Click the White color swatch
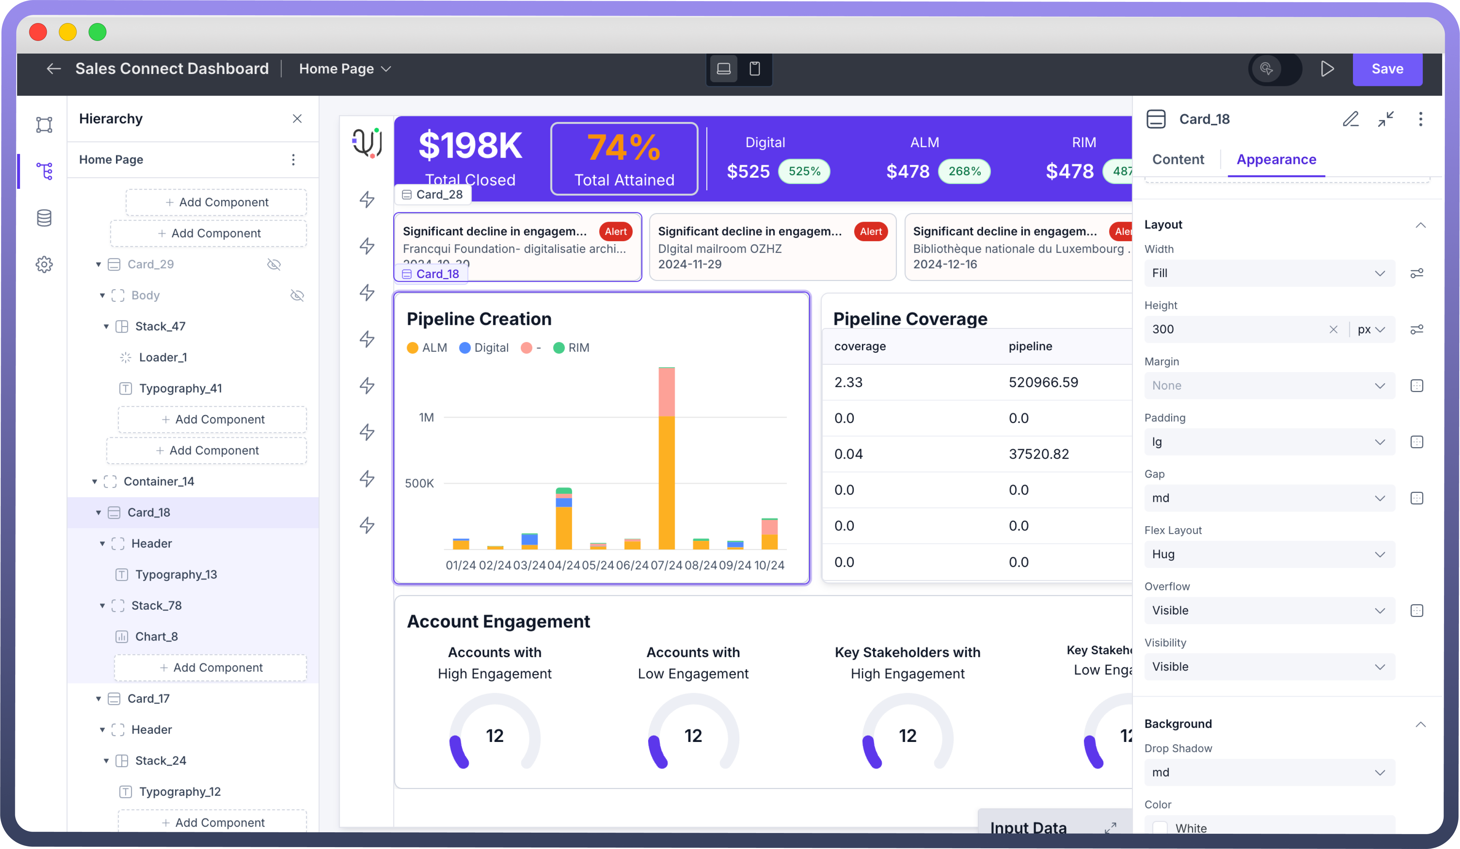The width and height of the screenshot is (1460, 849). tap(1160, 827)
